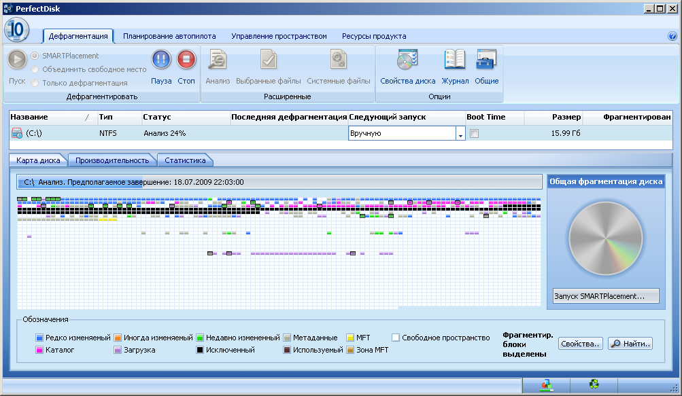Click the Иногда изменяемый orange legend swatch
The image size is (682, 396).
(x=118, y=338)
